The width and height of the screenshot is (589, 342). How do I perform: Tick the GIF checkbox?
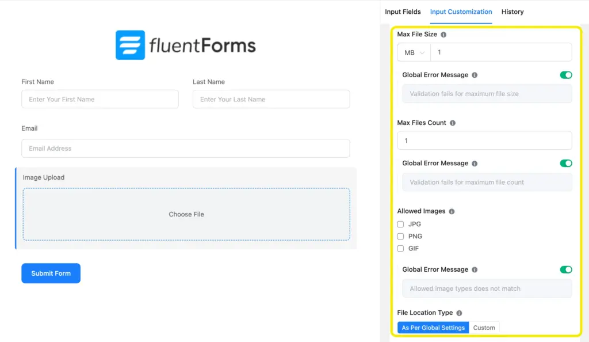(x=401, y=249)
